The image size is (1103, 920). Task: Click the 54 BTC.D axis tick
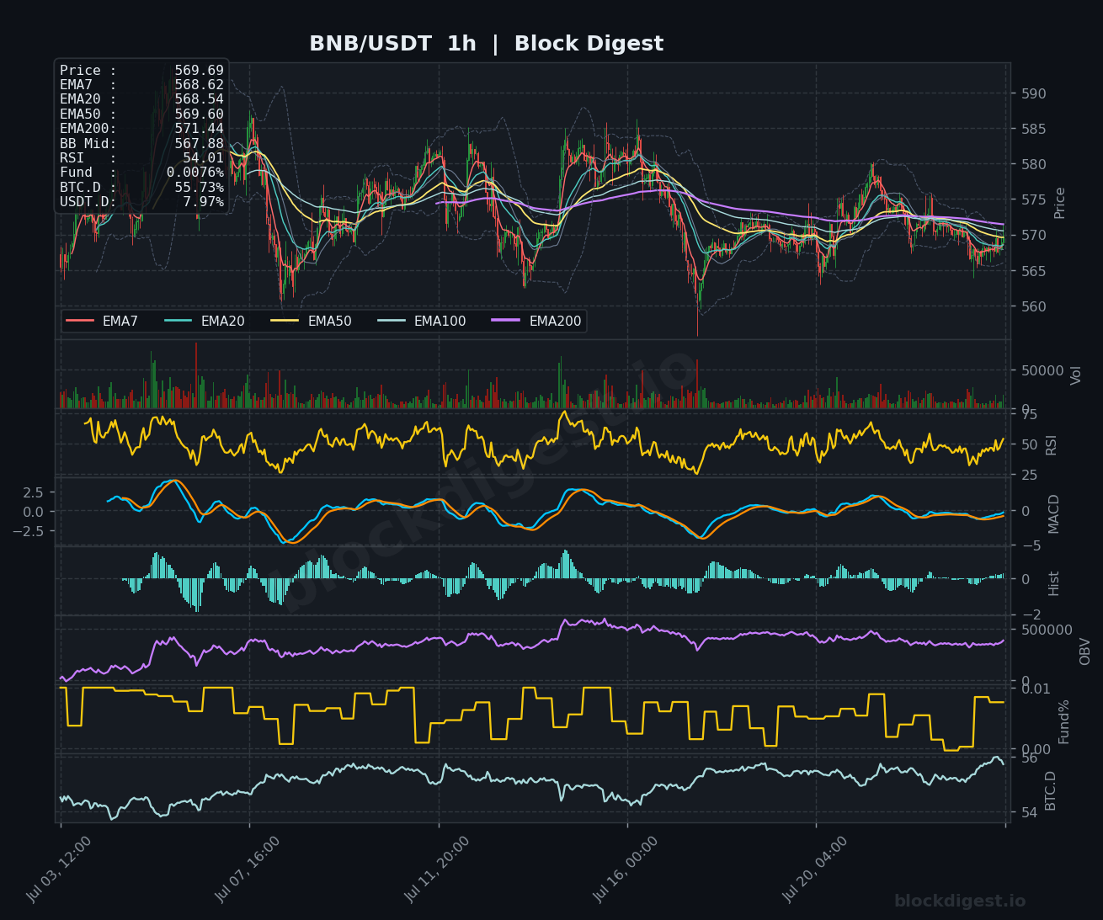(x=1028, y=813)
